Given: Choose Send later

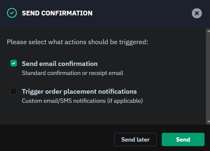Looking at the screenshot, I should pos(135,140).
